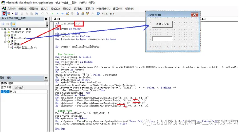Click the project panel scroll down arrow
Viewport: 246px width, 133px height.
tap(47, 26)
